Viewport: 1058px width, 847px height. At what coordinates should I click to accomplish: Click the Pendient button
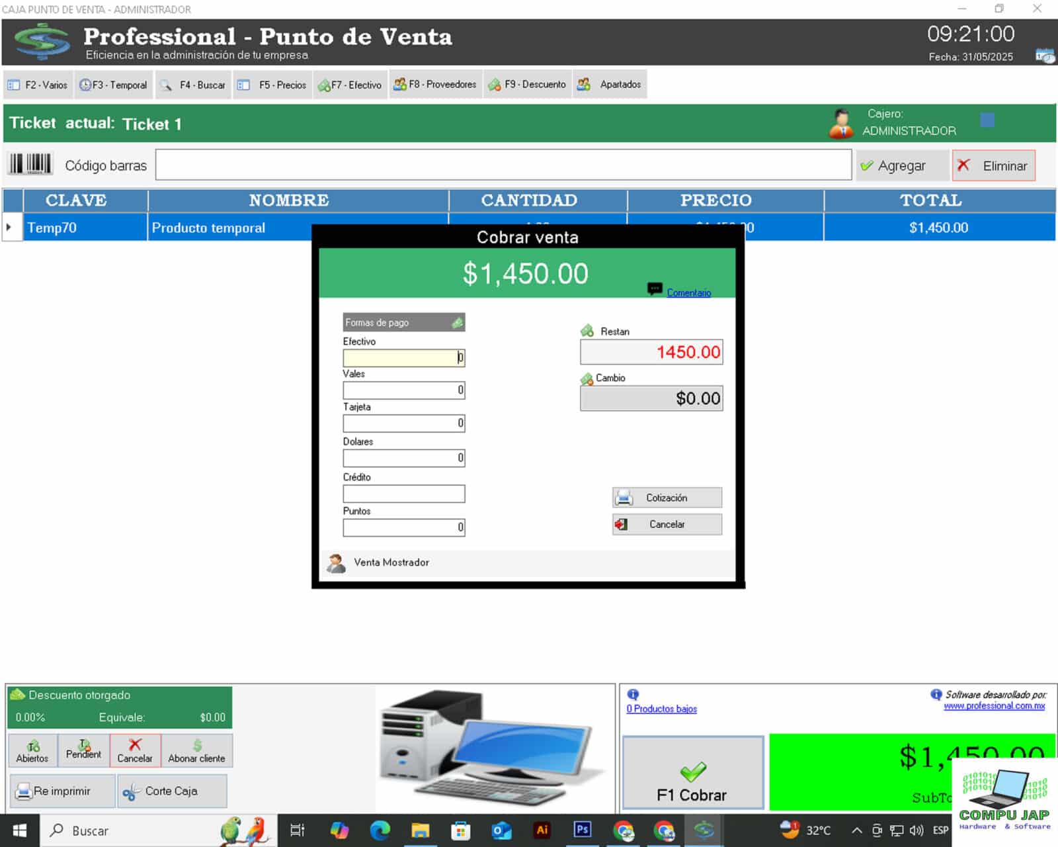[83, 751]
